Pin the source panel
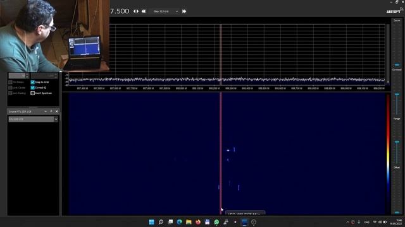 51,112
